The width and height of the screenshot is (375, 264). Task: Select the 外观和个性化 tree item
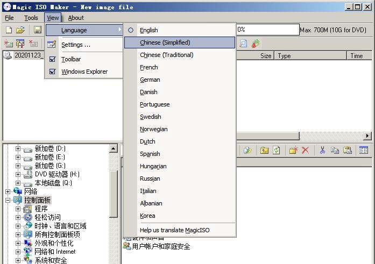(54, 243)
